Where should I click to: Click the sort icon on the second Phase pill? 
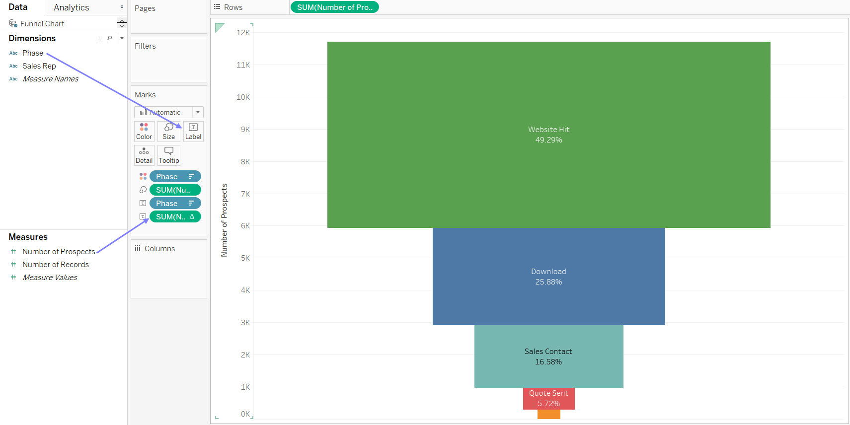point(191,203)
